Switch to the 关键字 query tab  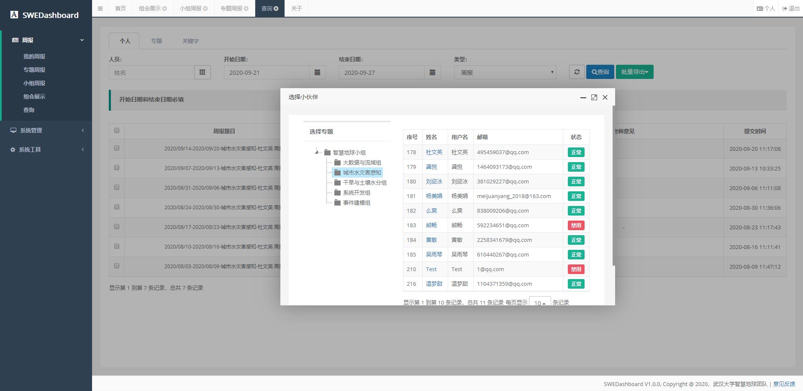coord(190,41)
